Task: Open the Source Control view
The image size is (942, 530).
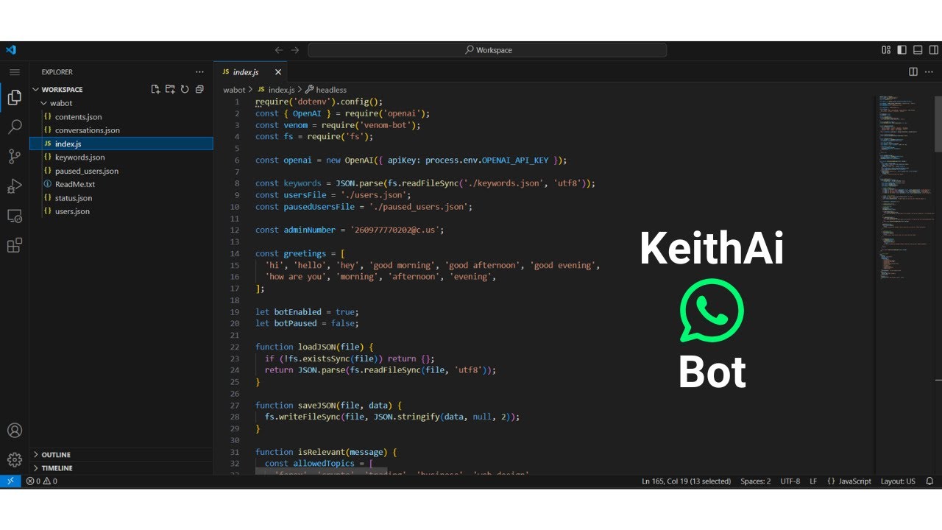Action: pyautogui.click(x=14, y=156)
